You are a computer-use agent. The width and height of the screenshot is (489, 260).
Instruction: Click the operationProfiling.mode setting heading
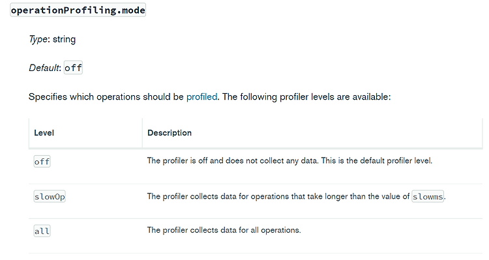[78, 10]
